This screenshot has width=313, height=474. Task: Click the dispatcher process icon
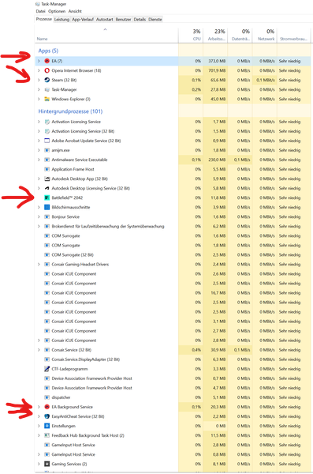click(47, 397)
